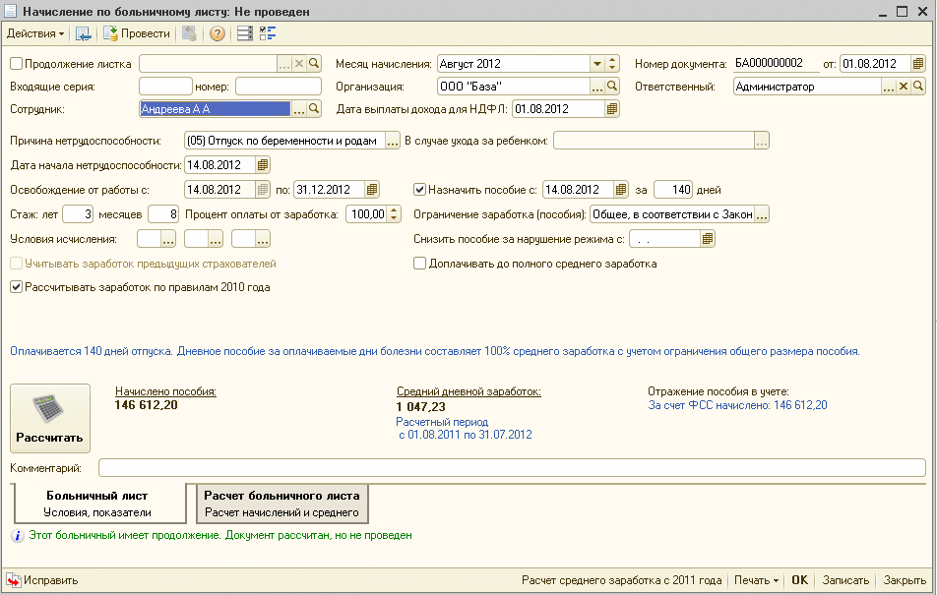Open search in Продолжение листка field
This screenshot has height=595, width=937.
[x=314, y=63]
